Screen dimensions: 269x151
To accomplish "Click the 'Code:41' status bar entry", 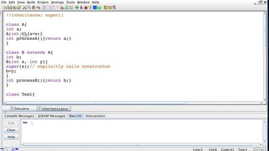I will [x=227, y=150].
